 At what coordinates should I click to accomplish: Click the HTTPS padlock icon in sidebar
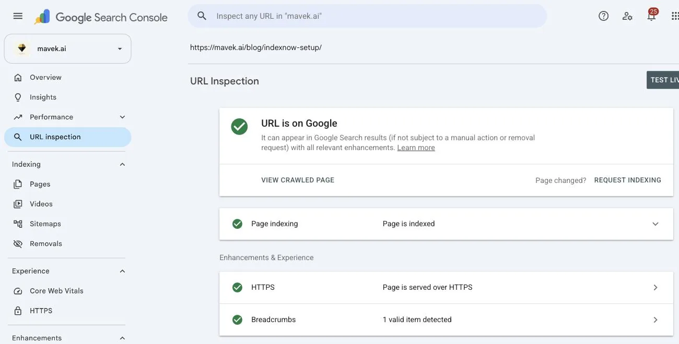click(18, 311)
